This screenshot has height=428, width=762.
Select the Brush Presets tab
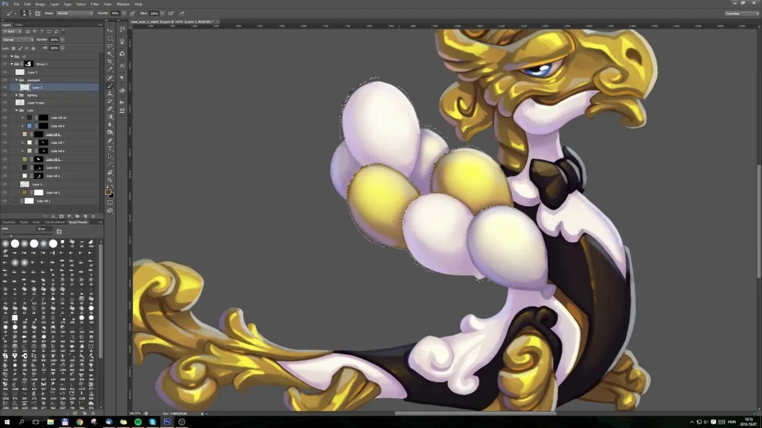tap(78, 222)
